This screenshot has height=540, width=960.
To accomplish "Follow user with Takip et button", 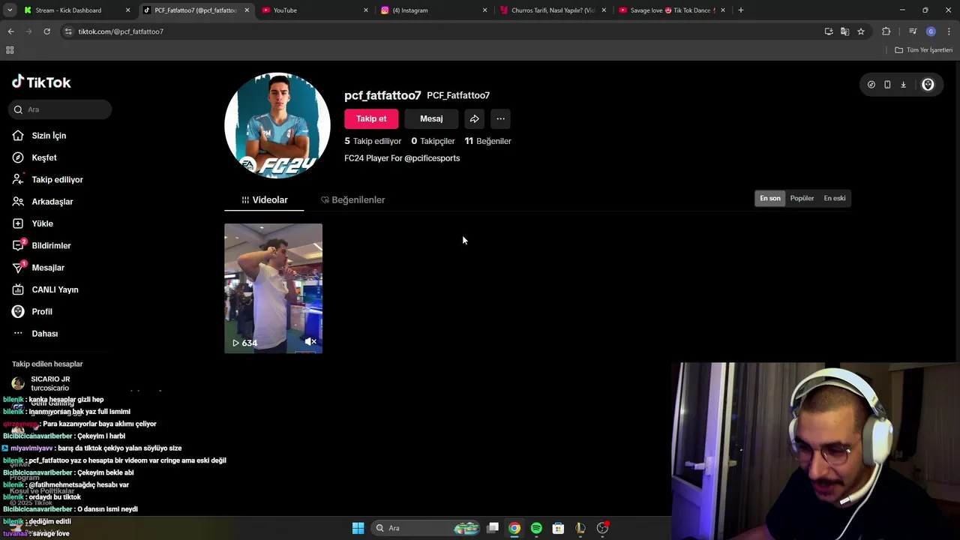I will [x=371, y=118].
